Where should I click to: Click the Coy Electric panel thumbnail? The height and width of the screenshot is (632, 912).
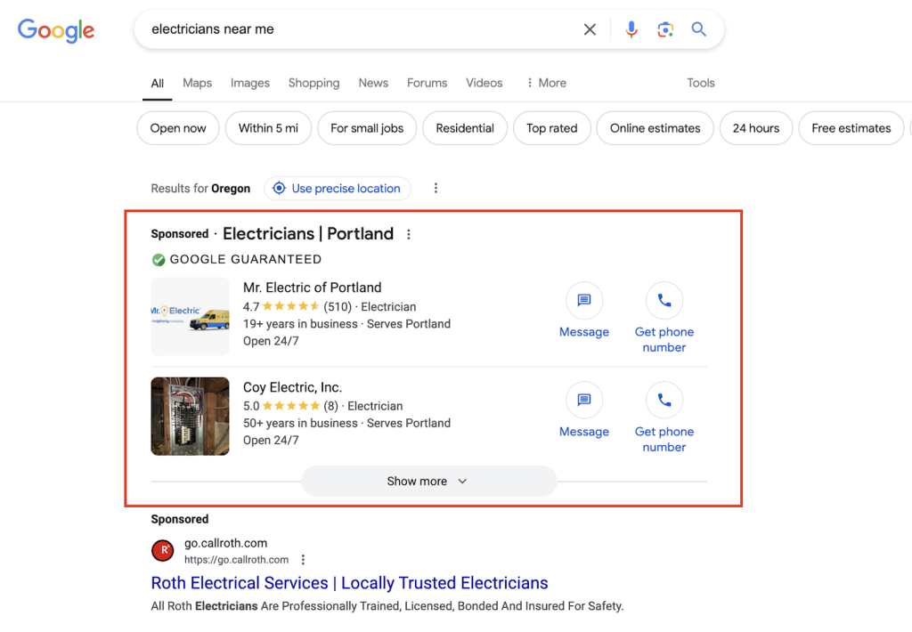click(x=190, y=417)
